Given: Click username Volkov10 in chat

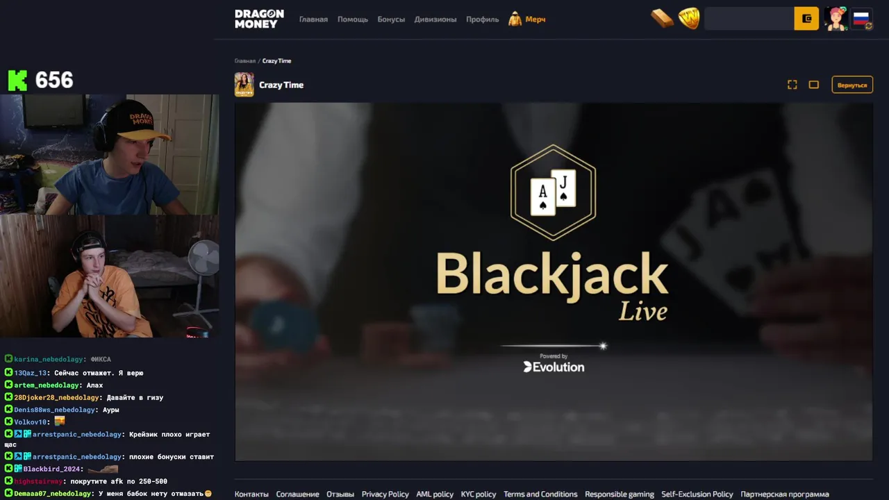Looking at the screenshot, I should click(32, 422).
